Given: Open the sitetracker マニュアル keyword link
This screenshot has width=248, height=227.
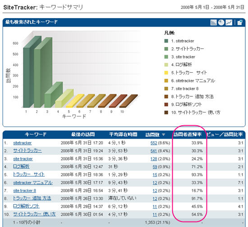Looking at the screenshot, I should point(33,183).
